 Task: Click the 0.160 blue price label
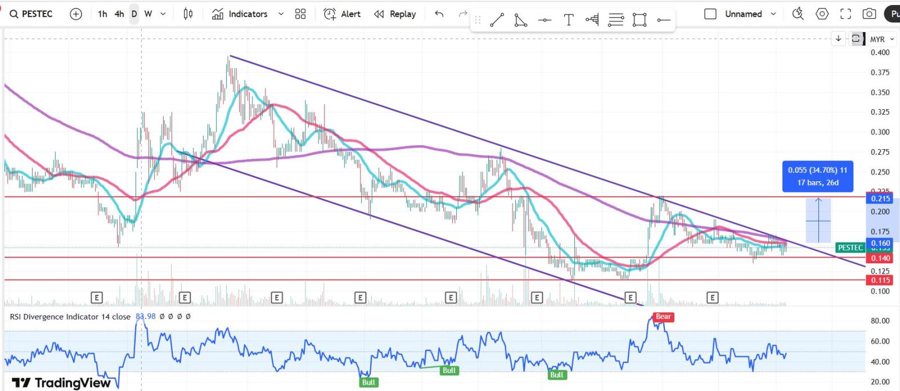click(880, 244)
